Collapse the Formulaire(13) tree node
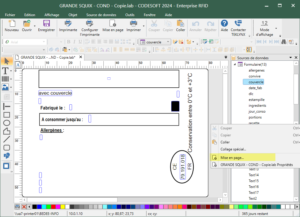The width and height of the screenshot is (300, 217). click(x=234, y=64)
